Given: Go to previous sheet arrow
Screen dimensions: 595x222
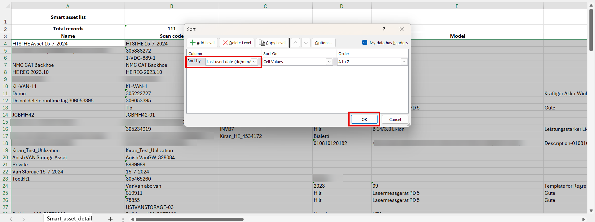Looking at the screenshot, I should tap(11, 219).
